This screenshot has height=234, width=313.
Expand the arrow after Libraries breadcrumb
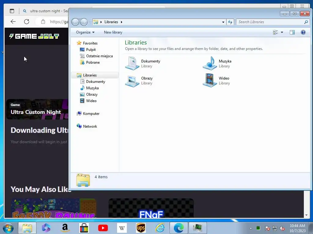[122, 22]
